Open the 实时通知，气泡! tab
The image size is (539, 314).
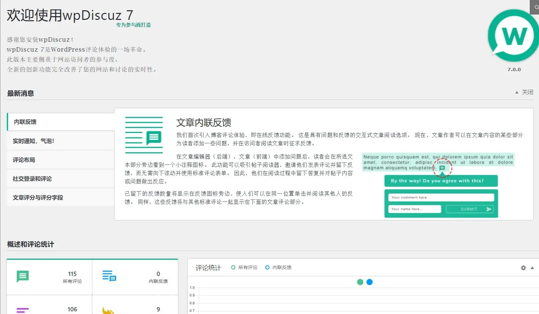pos(61,141)
